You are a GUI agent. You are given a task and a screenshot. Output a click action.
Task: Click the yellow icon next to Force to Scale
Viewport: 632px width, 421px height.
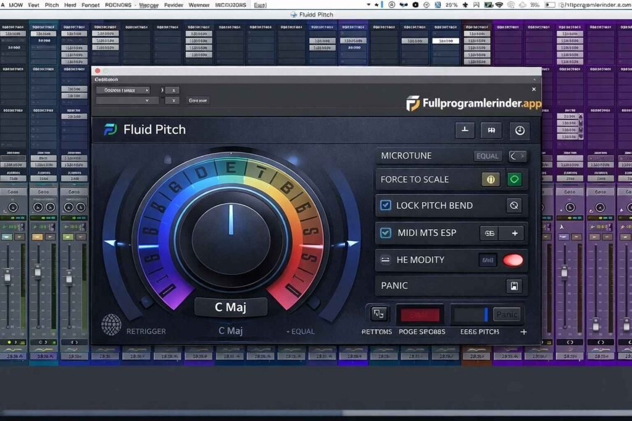tap(491, 179)
